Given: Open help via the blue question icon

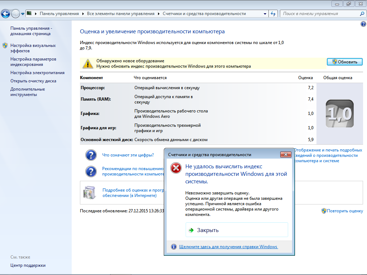Looking at the screenshot, I should click(x=363, y=24).
